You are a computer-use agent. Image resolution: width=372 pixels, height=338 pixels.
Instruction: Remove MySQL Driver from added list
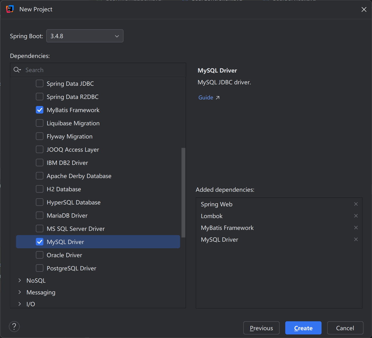tap(356, 239)
